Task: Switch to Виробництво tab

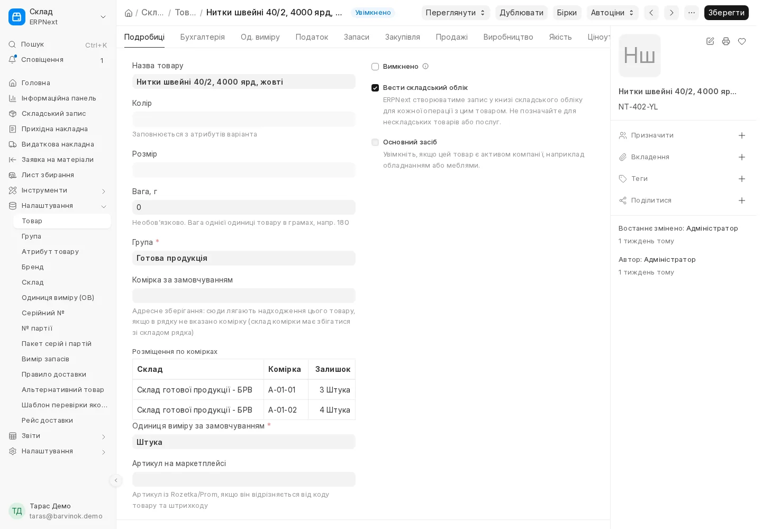Action: click(509, 37)
